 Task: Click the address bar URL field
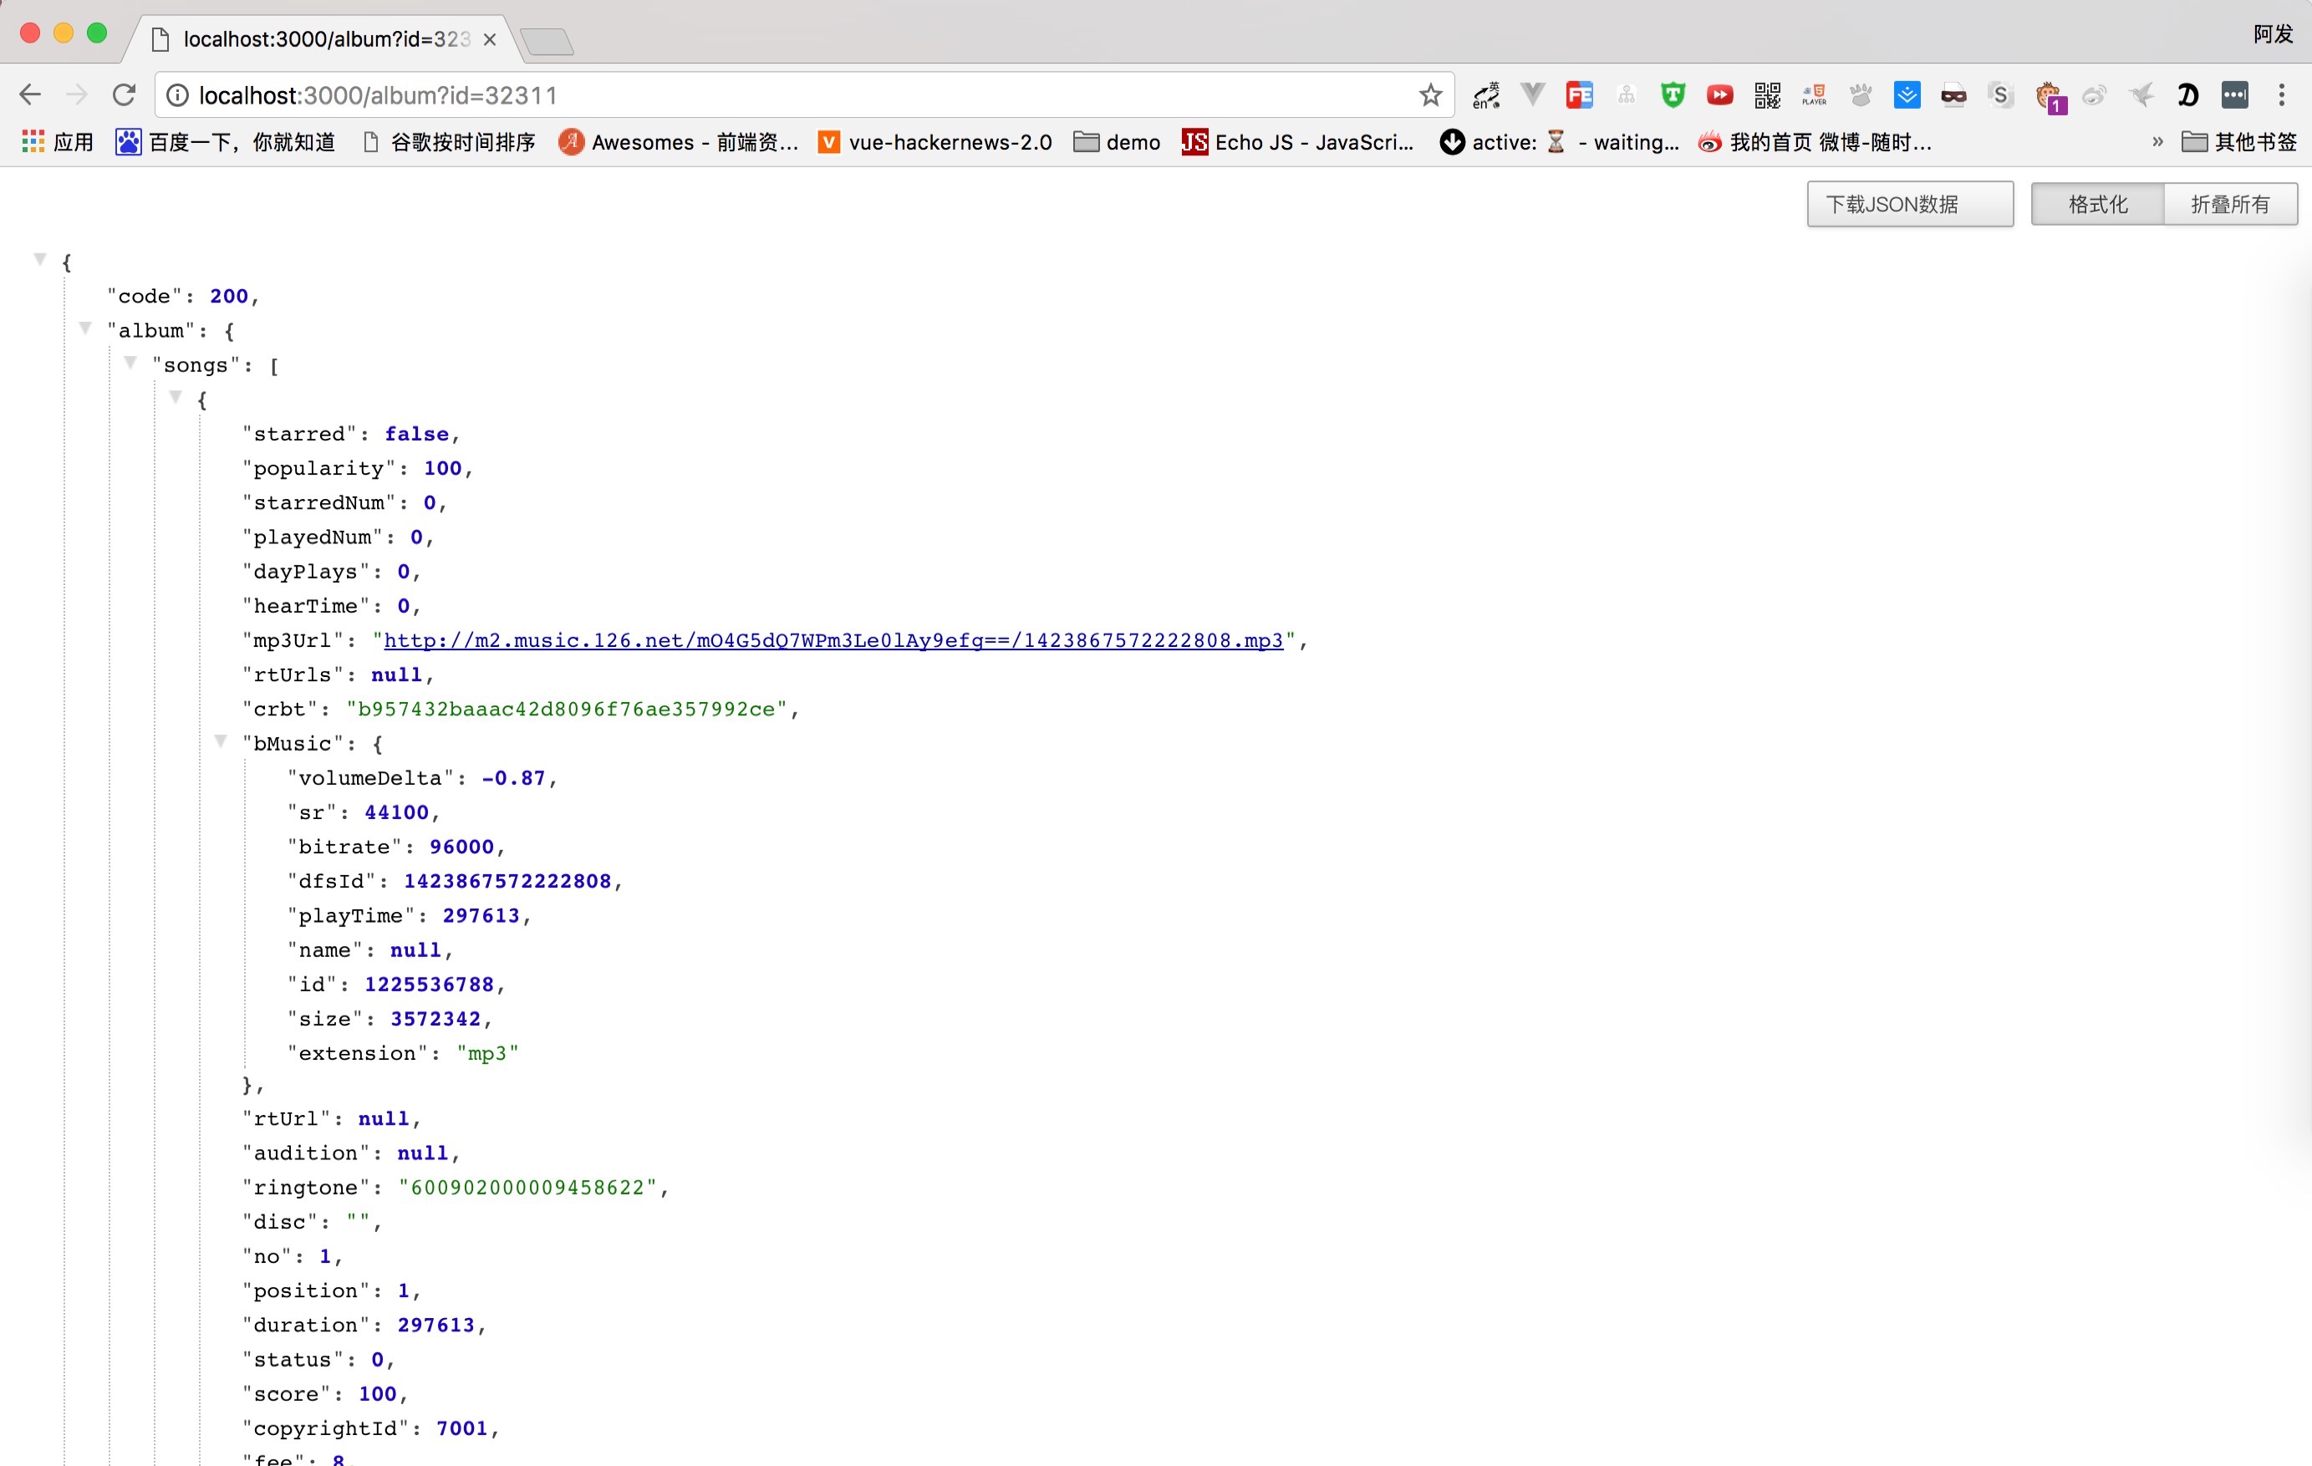768,95
